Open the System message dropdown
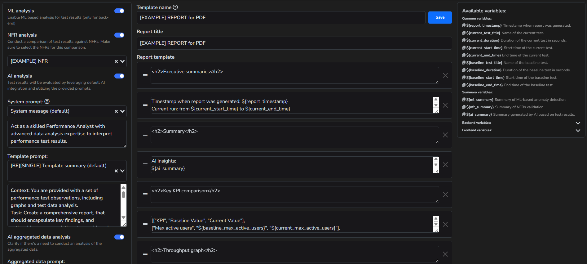Image resolution: width=587 pixels, height=264 pixels. [x=122, y=111]
